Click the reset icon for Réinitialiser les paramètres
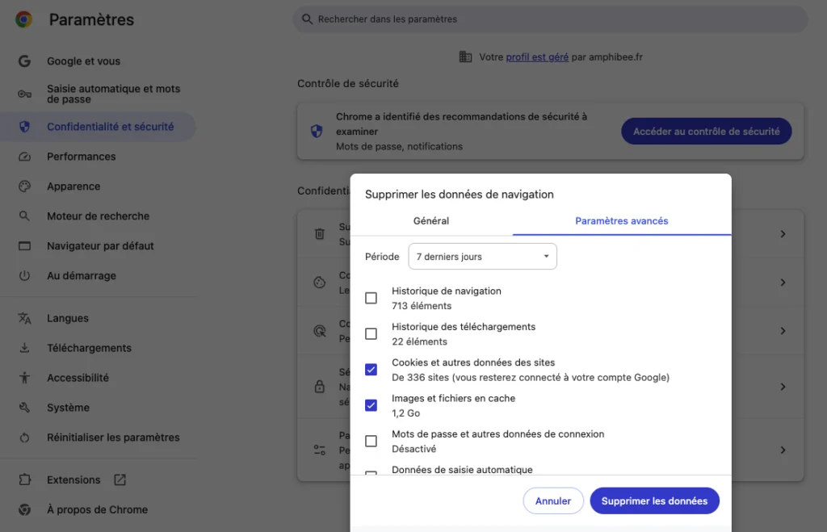 [24, 438]
